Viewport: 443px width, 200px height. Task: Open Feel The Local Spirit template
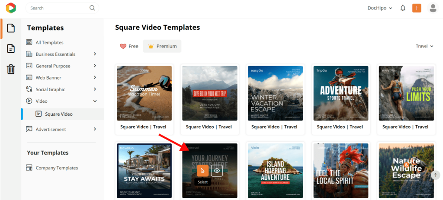(x=341, y=171)
